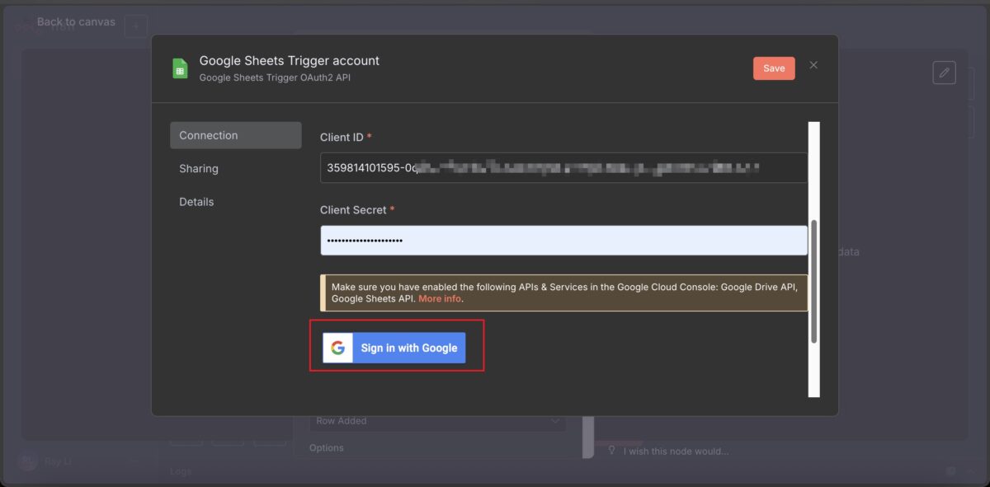Focus the Client Secret field

[563, 241]
